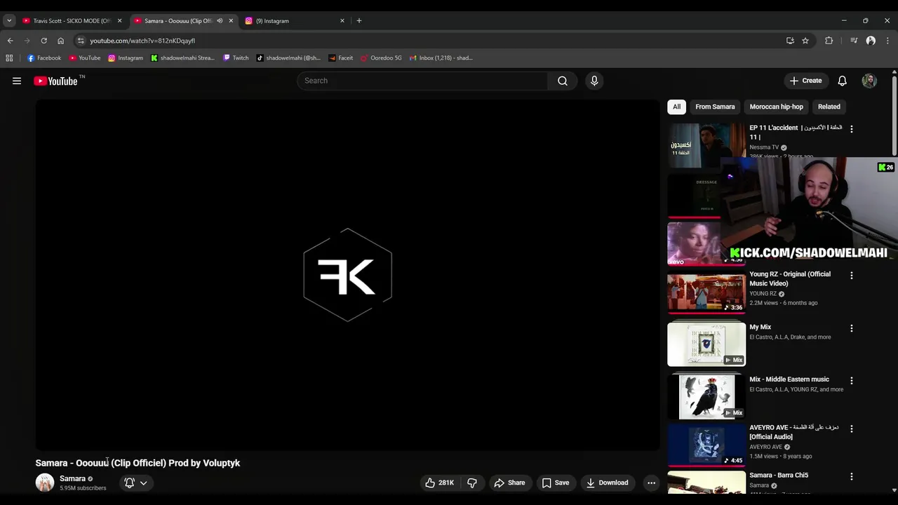This screenshot has height=505, width=898.
Task: Click the search magnifier button
Action: coord(563,81)
